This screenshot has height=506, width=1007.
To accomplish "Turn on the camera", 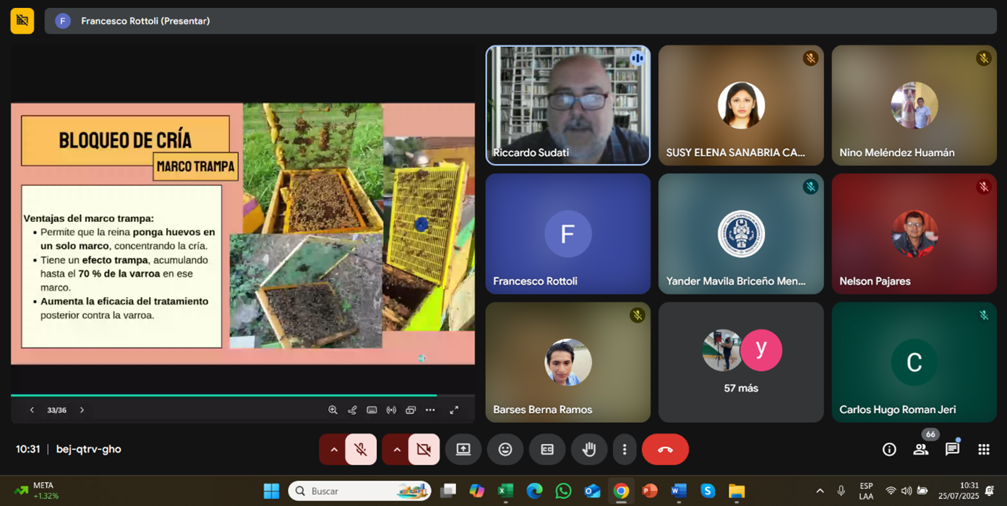I will (424, 450).
